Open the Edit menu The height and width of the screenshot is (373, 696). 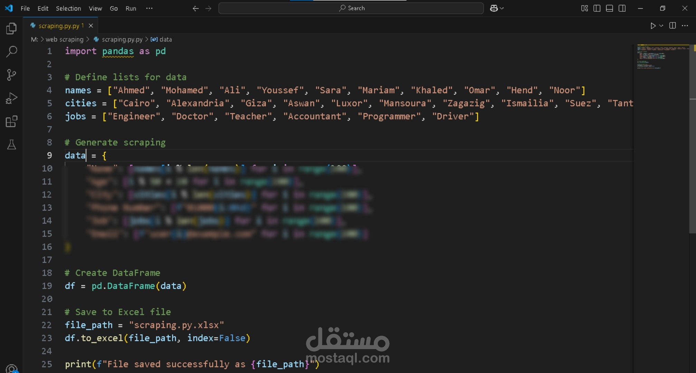pos(43,8)
